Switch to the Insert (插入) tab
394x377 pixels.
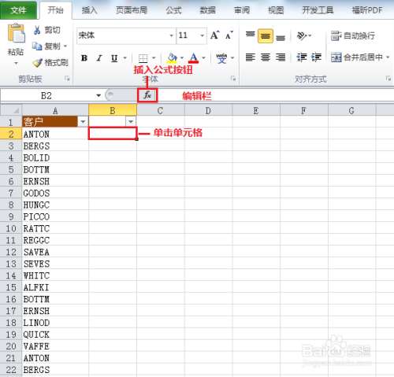(x=90, y=10)
